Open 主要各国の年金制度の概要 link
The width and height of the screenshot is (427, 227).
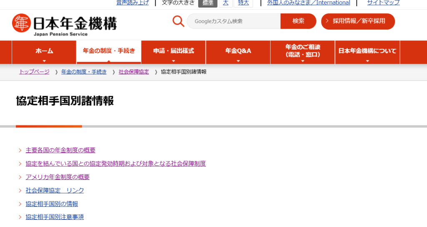60,150
